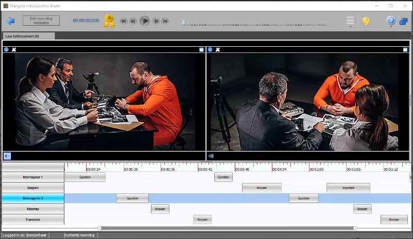Step one frame forward

tap(156, 21)
